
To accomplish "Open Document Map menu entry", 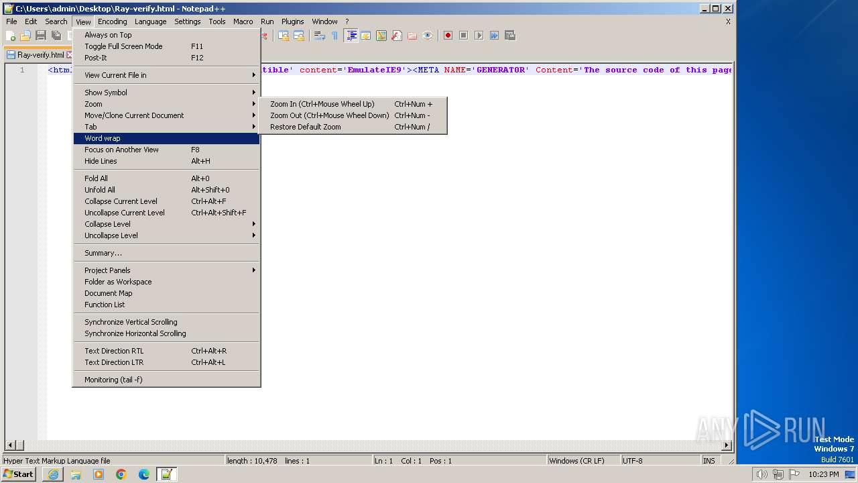I will pos(166,293).
